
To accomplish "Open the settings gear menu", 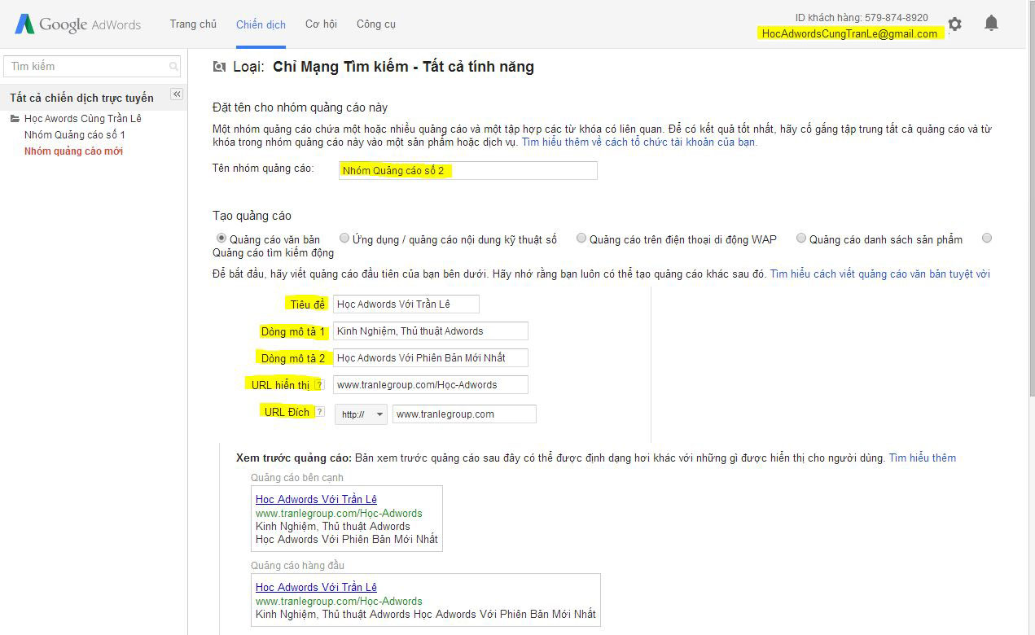I will click(954, 24).
